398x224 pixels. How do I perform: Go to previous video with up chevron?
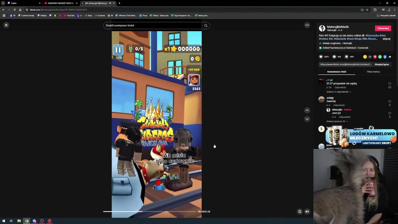pyautogui.click(x=307, y=110)
